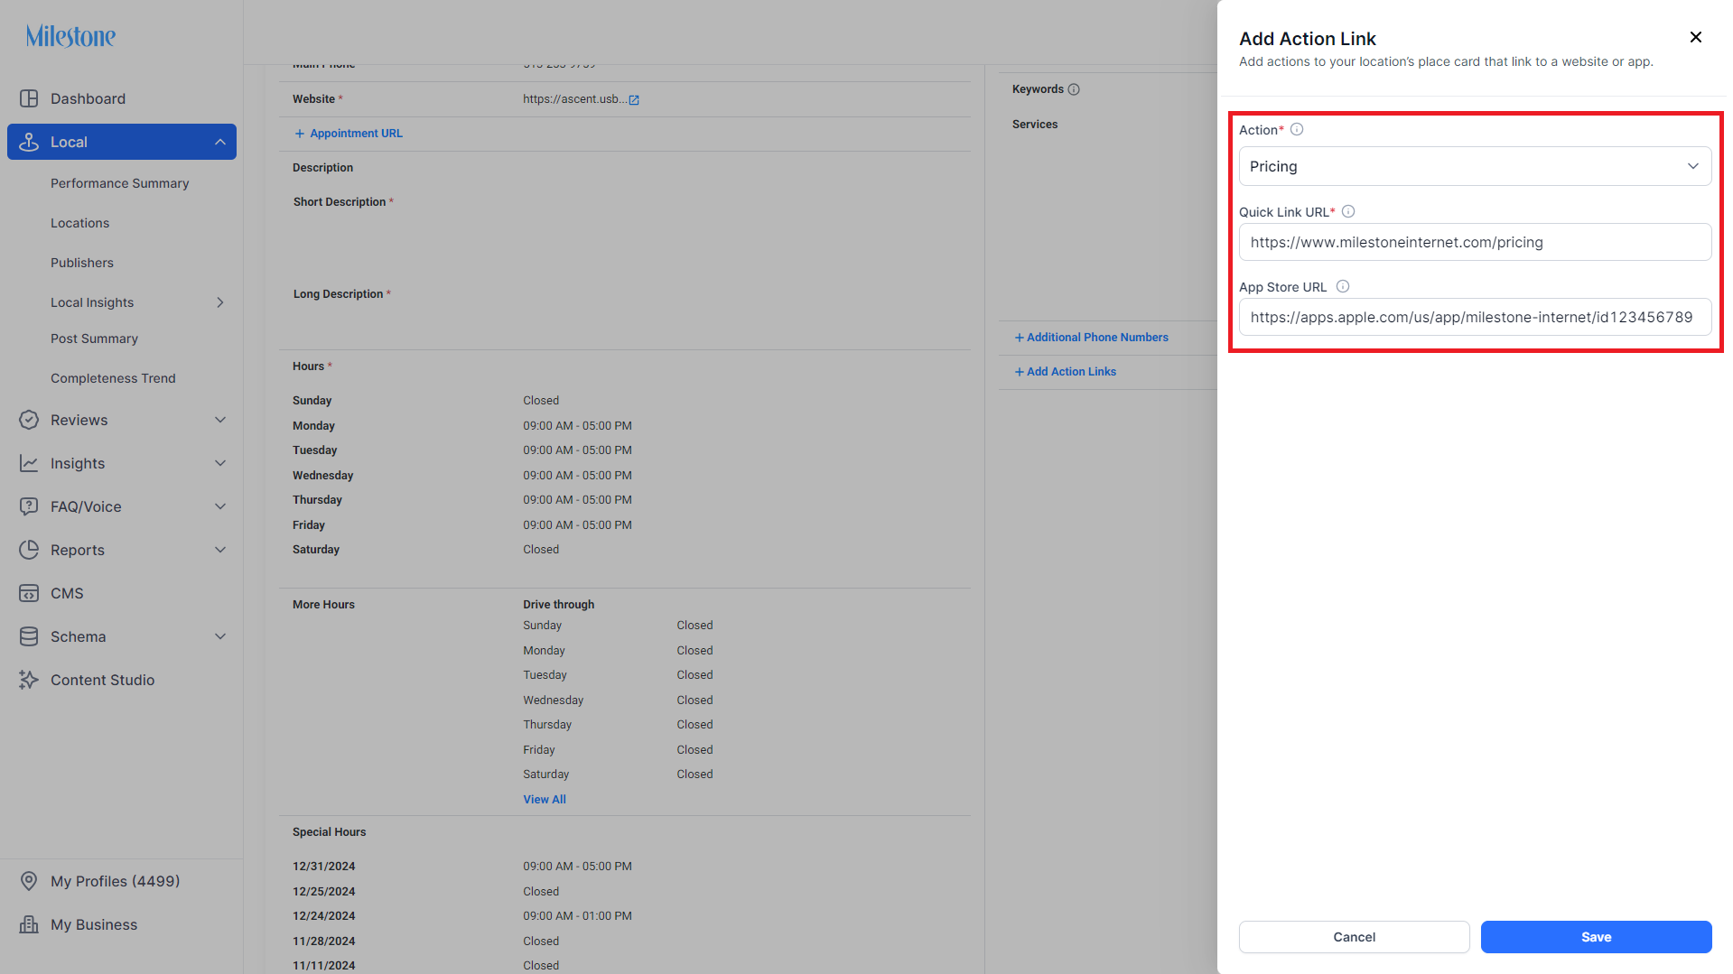Click the CMS code window icon
1733x974 pixels.
[29, 593]
